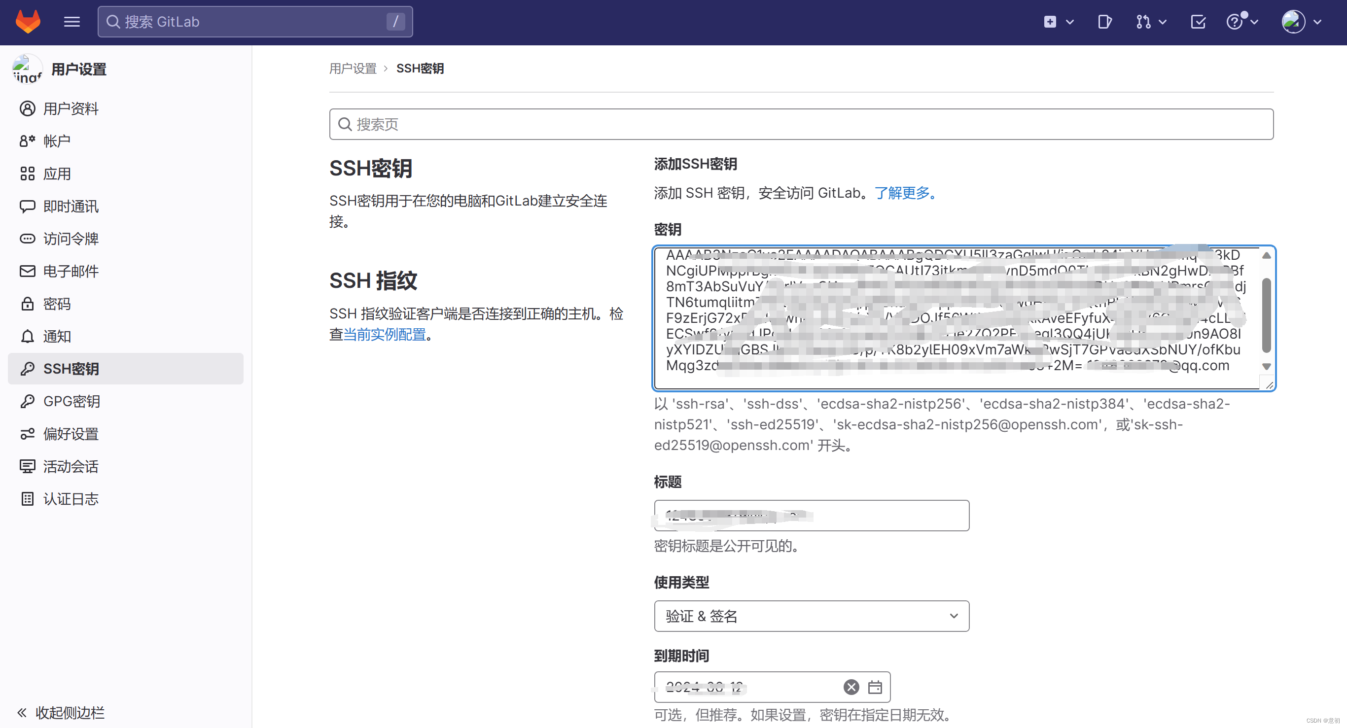Go to 认证日志 page

pyautogui.click(x=126, y=499)
